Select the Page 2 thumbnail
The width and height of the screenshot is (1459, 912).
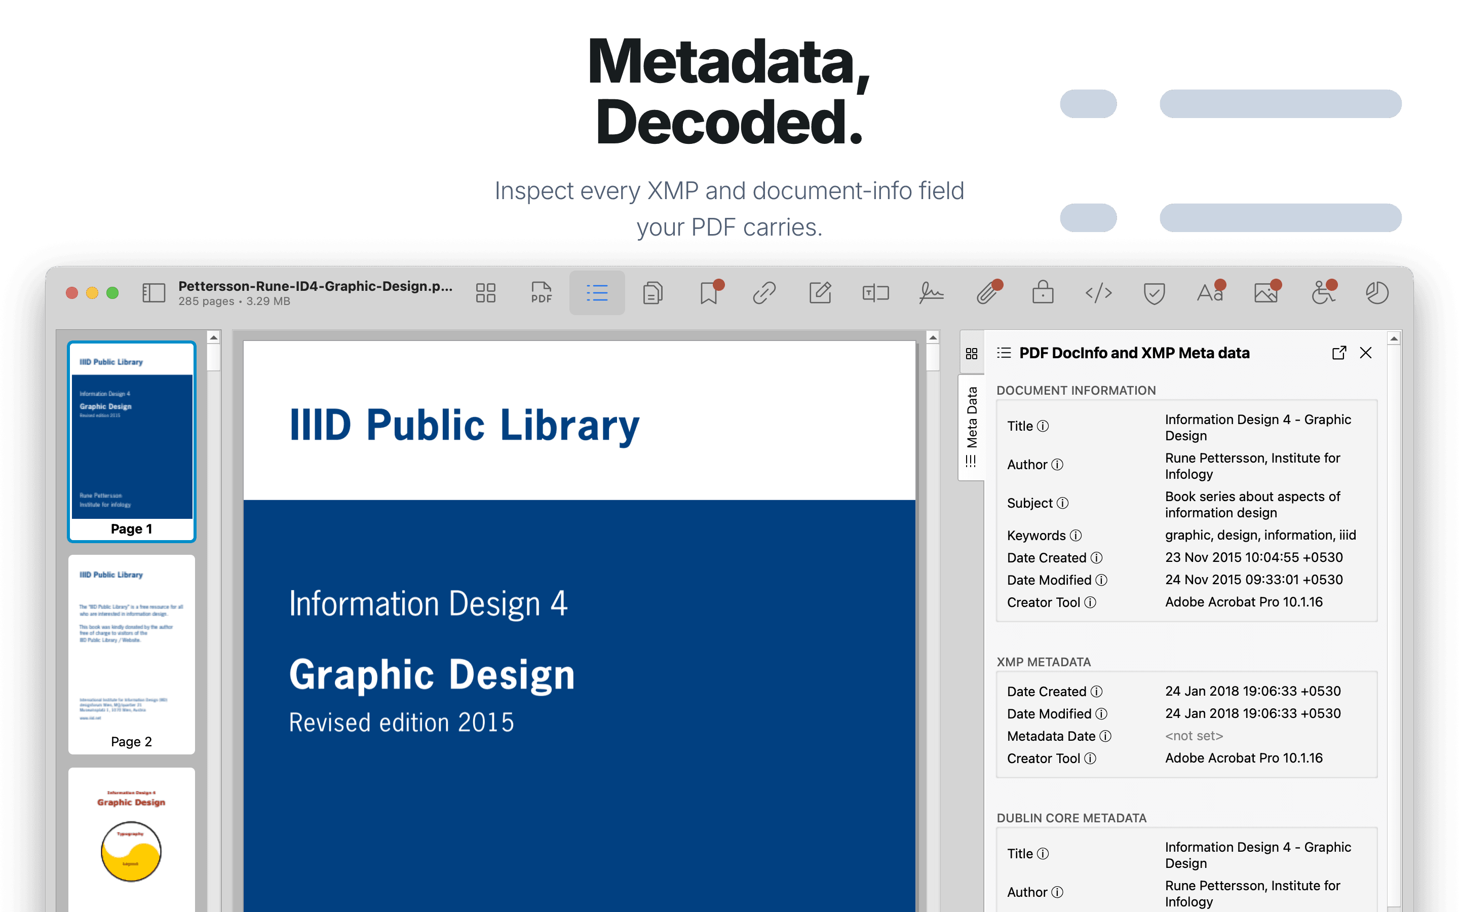click(131, 655)
